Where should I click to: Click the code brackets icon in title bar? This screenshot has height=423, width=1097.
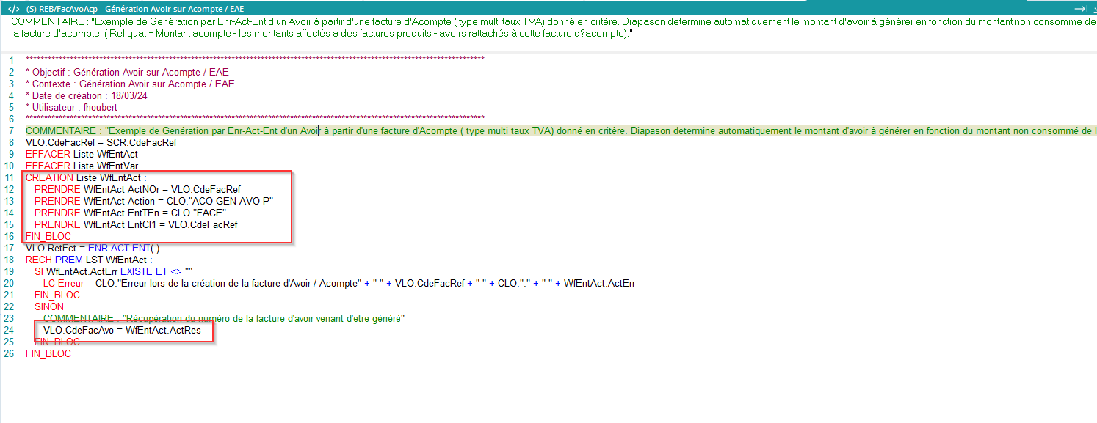point(13,8)
